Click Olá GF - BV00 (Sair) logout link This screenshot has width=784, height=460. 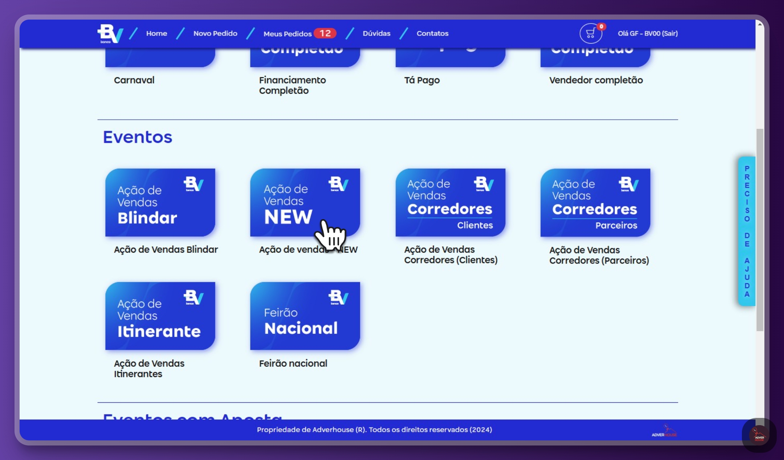[x=648, y=33]
